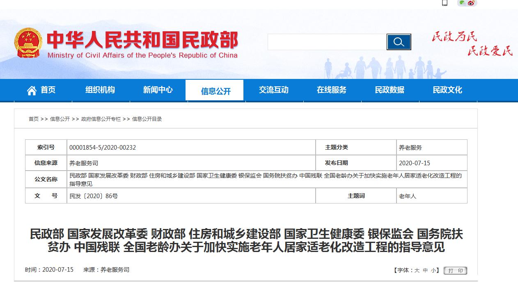Click the document number 民发〔2020〕86号
518x282 pixels.
[94, 196]
